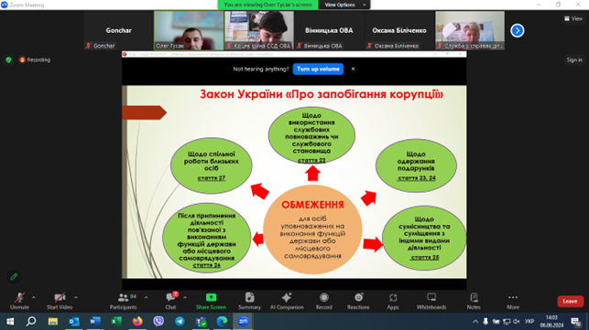The image size is (589, 330).
Task: Open the annotation pencil tool
Action: click(x=14, y=277)
